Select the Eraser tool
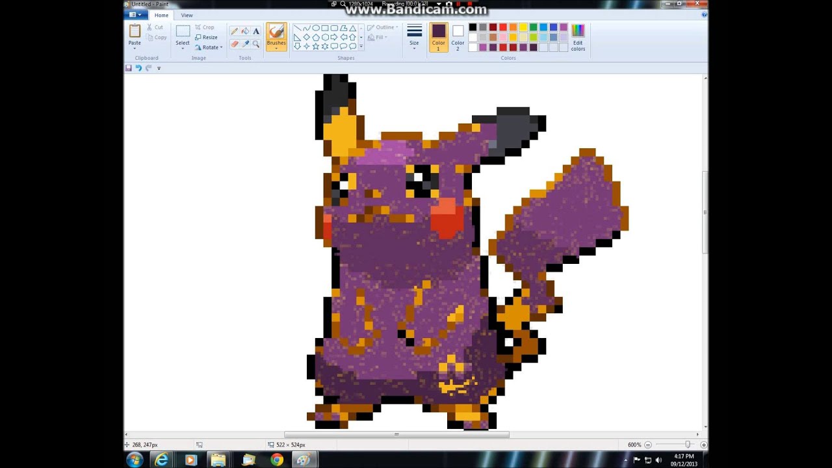Image resolution: width=832 pixels, height=468 pixels. [x=234, y=44]
